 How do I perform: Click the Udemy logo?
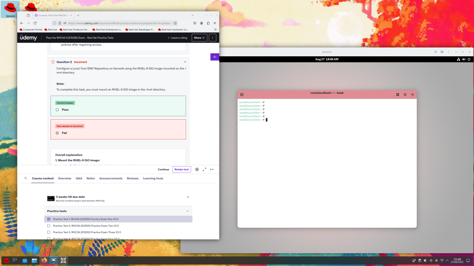pyautogui.click(x=28, y=38)
